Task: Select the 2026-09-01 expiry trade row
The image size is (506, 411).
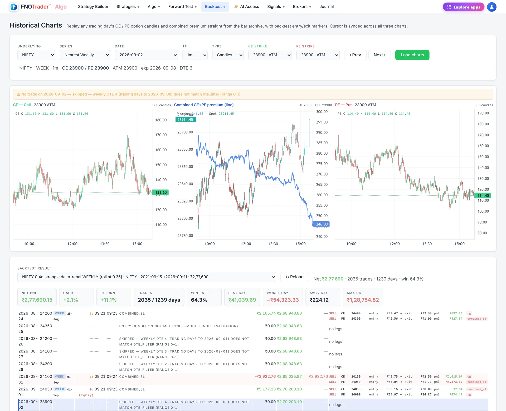Action: pos(253,392)
